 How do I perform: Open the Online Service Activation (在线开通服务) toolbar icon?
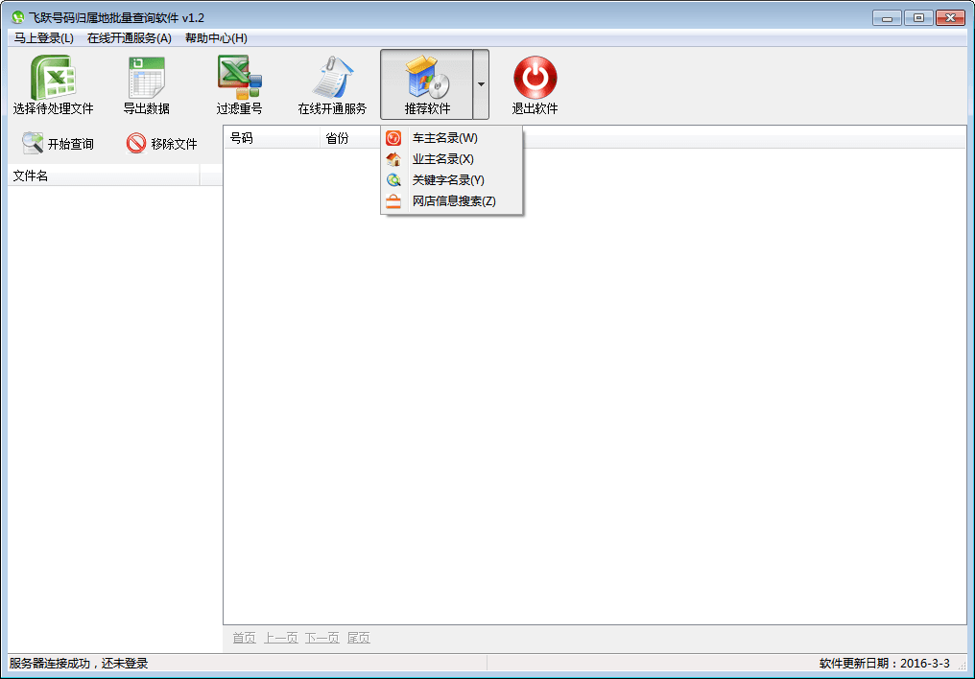(332, 77)
